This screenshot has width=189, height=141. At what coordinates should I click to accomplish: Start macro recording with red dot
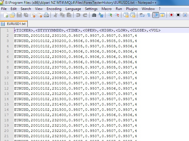pos(171,15)
